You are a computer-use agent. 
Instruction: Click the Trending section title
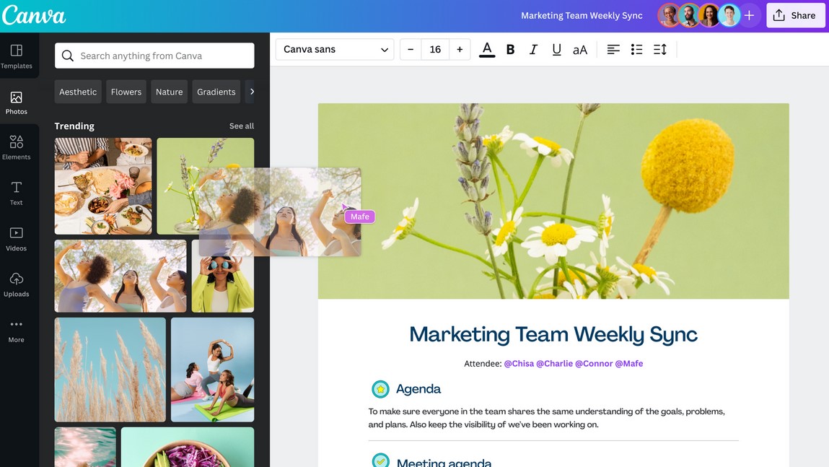coord(74,126)
